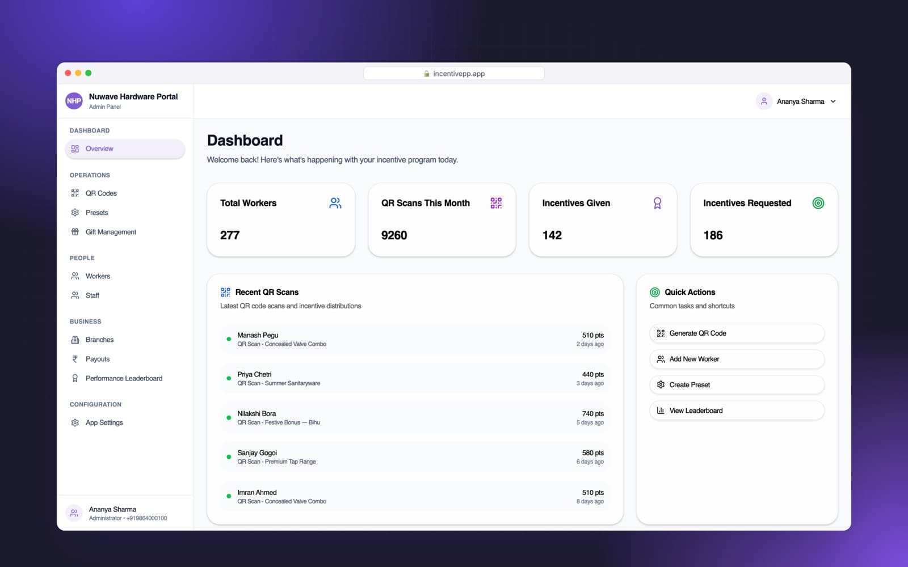Go to the Payouts page
This screenshot has width=908, height=567.
(x=125, y=359)
